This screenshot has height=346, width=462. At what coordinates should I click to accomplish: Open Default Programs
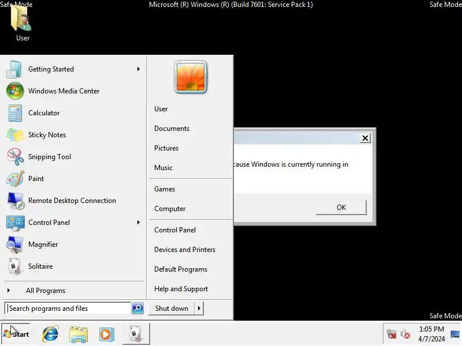tap(181, 269)
